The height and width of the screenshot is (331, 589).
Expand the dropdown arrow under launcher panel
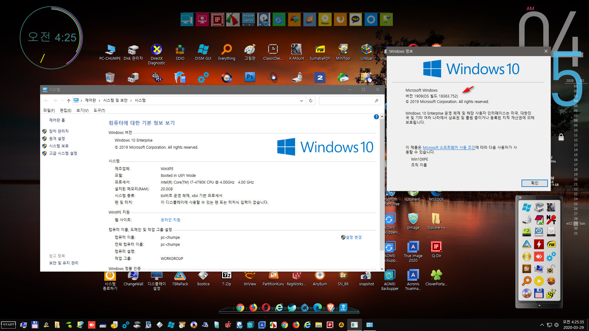pos(539,306)
